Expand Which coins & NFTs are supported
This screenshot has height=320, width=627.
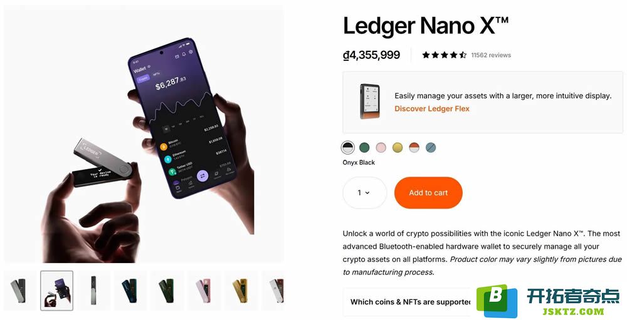tap(410, 302)
